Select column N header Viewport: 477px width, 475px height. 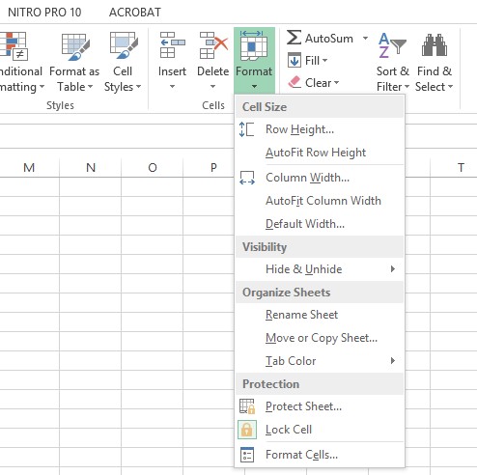tap(91, 168)
